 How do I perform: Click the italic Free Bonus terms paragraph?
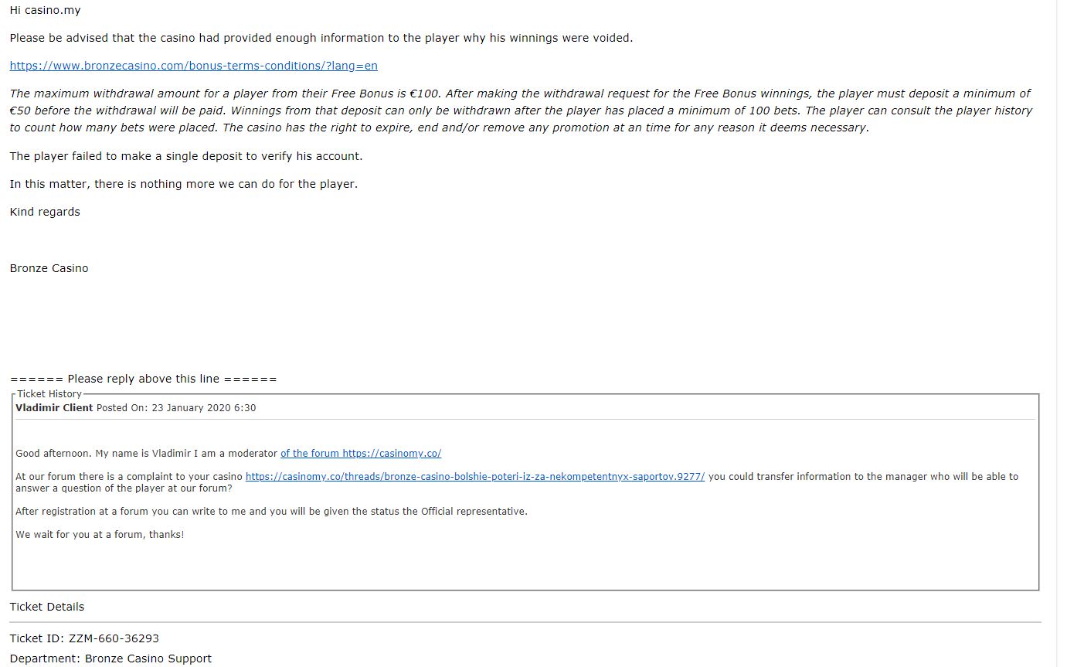[521, 111]
